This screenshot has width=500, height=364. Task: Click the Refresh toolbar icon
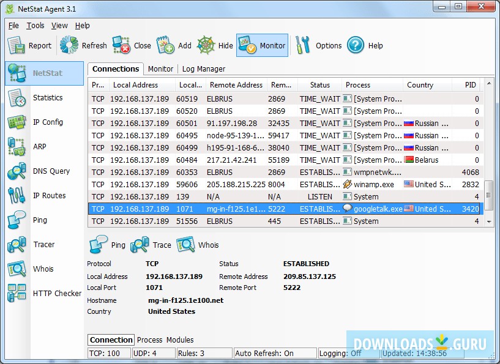click(x=69, y=45)
